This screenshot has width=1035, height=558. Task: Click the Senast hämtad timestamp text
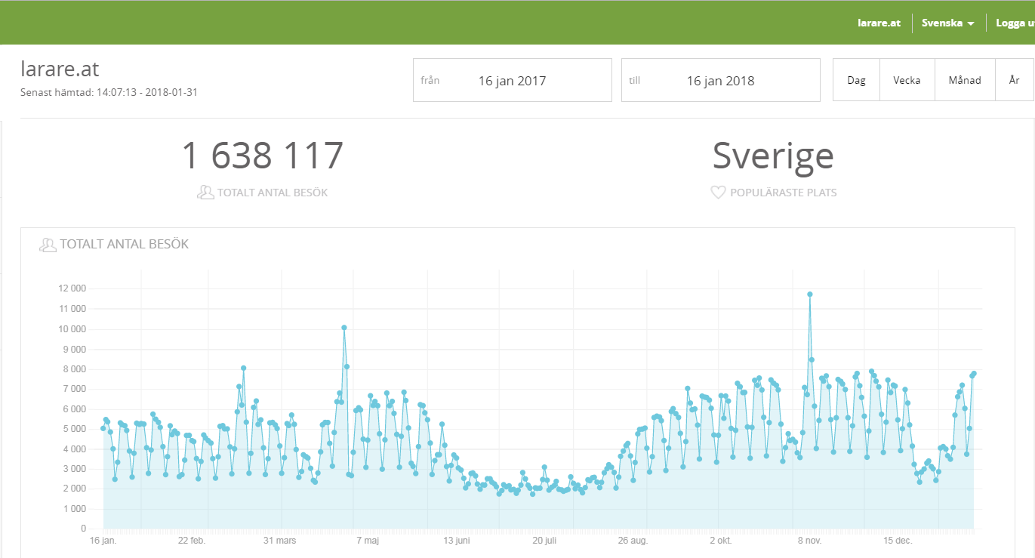(x=109, y=92)
